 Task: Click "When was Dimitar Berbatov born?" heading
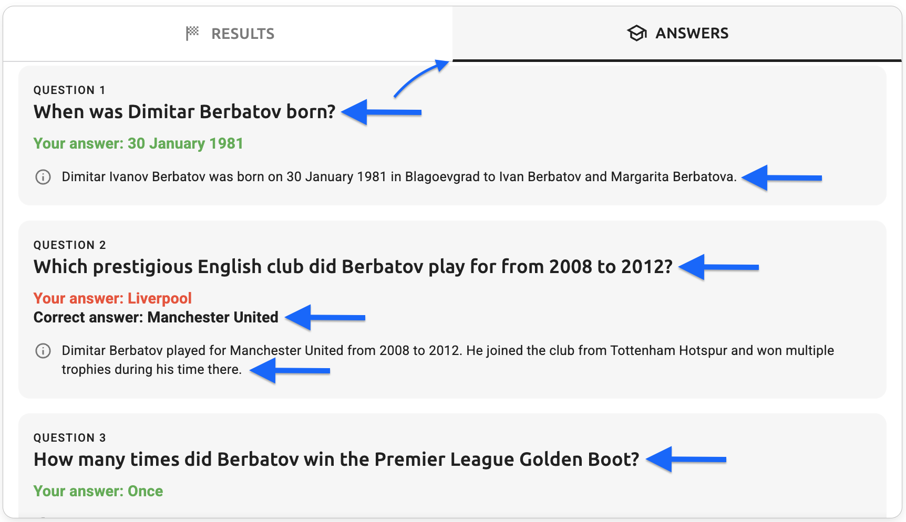(184, 112)
